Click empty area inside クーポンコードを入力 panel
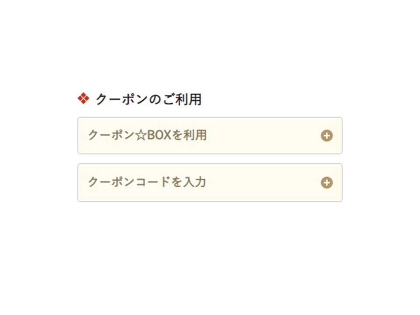420x315 pixels. 262,182
